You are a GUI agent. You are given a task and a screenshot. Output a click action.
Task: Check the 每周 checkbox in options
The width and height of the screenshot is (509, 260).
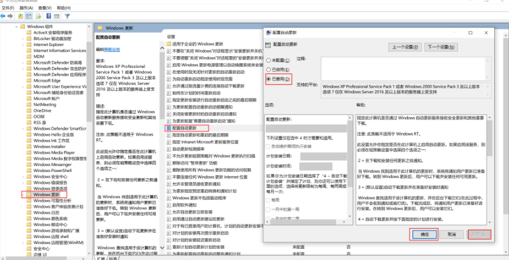click(268, 200)
